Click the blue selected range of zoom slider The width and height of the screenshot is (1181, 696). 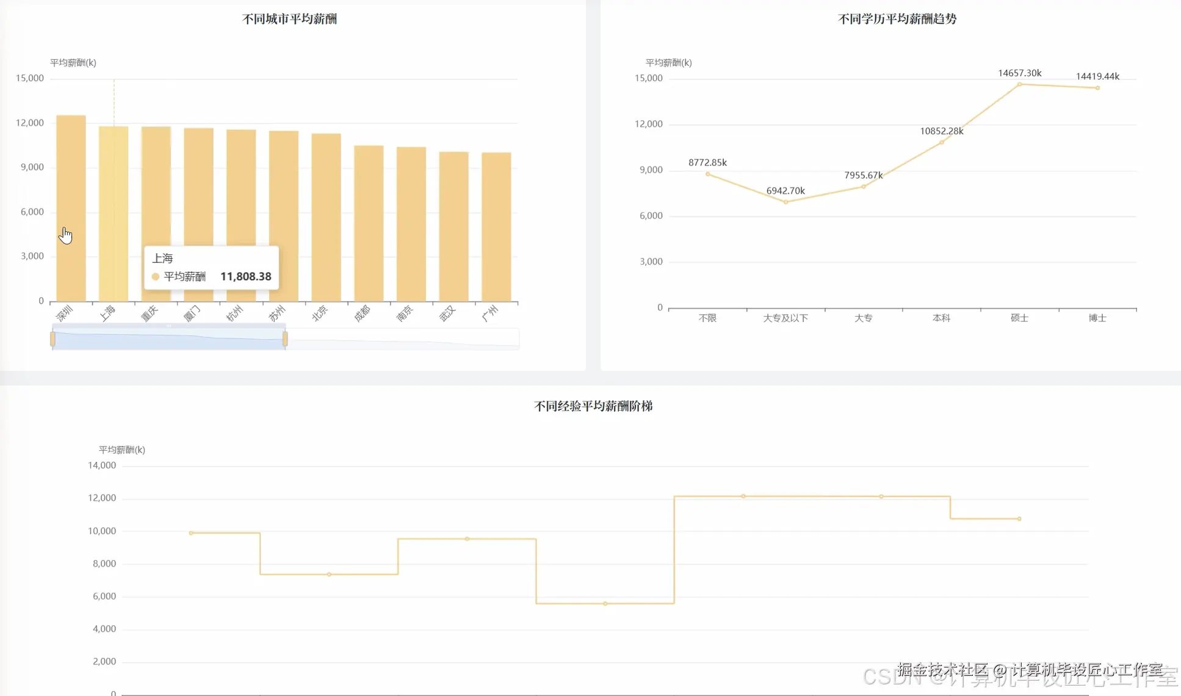pyautogui.click(x=168, y=340)
